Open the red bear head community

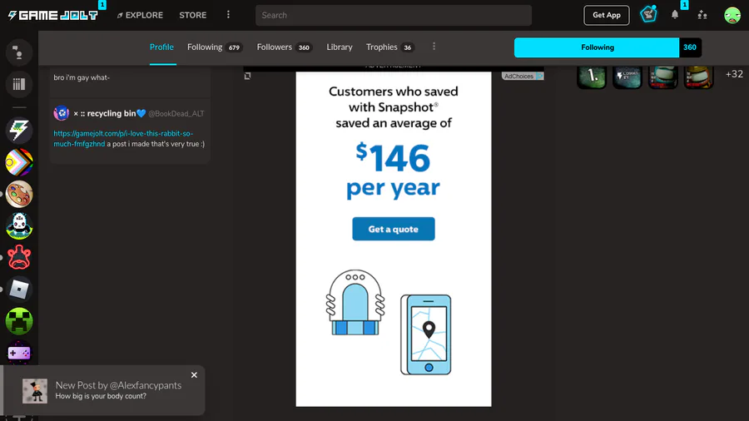coord(19,257)
